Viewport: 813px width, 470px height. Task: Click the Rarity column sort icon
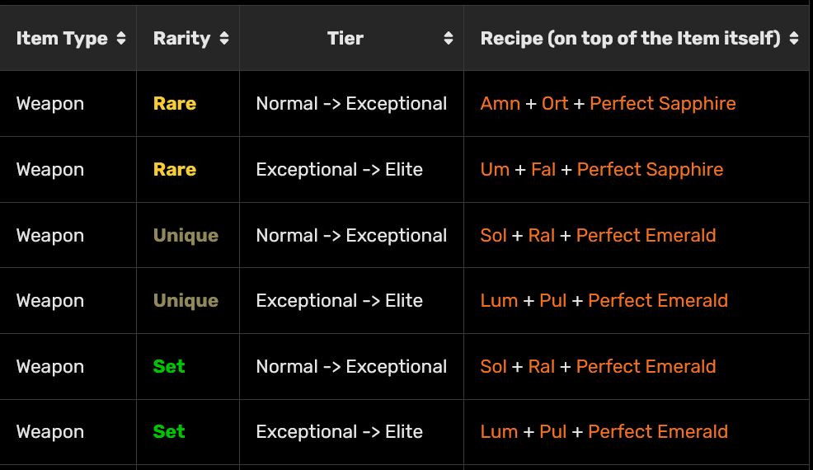pos(224,39)
